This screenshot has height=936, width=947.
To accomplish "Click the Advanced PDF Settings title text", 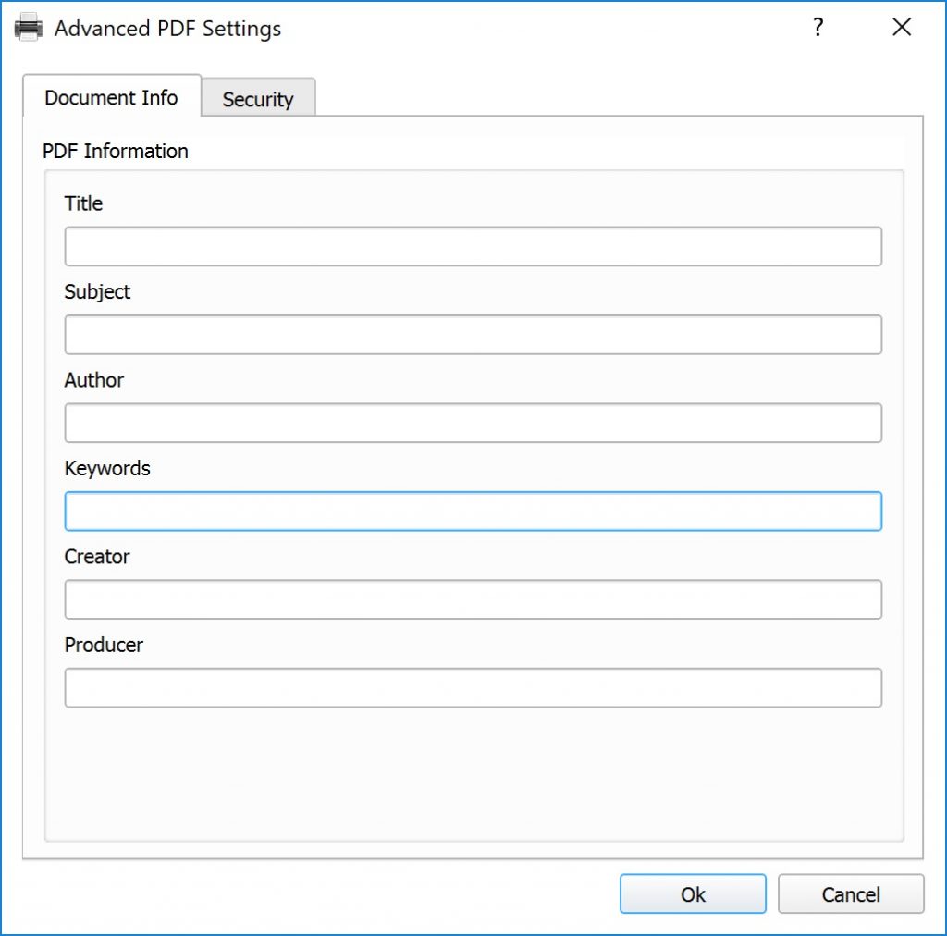I will (168, 29).
